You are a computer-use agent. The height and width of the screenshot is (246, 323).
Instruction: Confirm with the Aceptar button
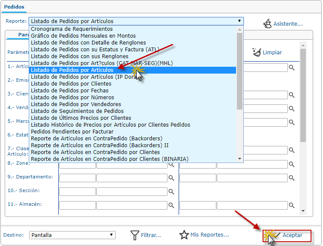tap(287, 235)
